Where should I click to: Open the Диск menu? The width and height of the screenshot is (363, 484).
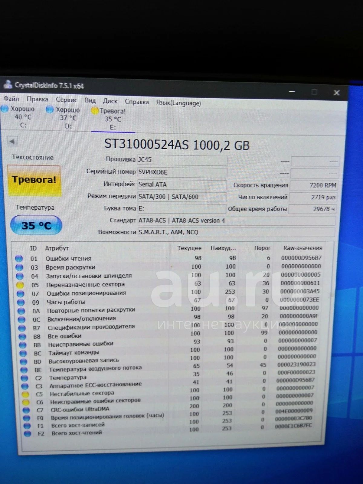[110, 101]
